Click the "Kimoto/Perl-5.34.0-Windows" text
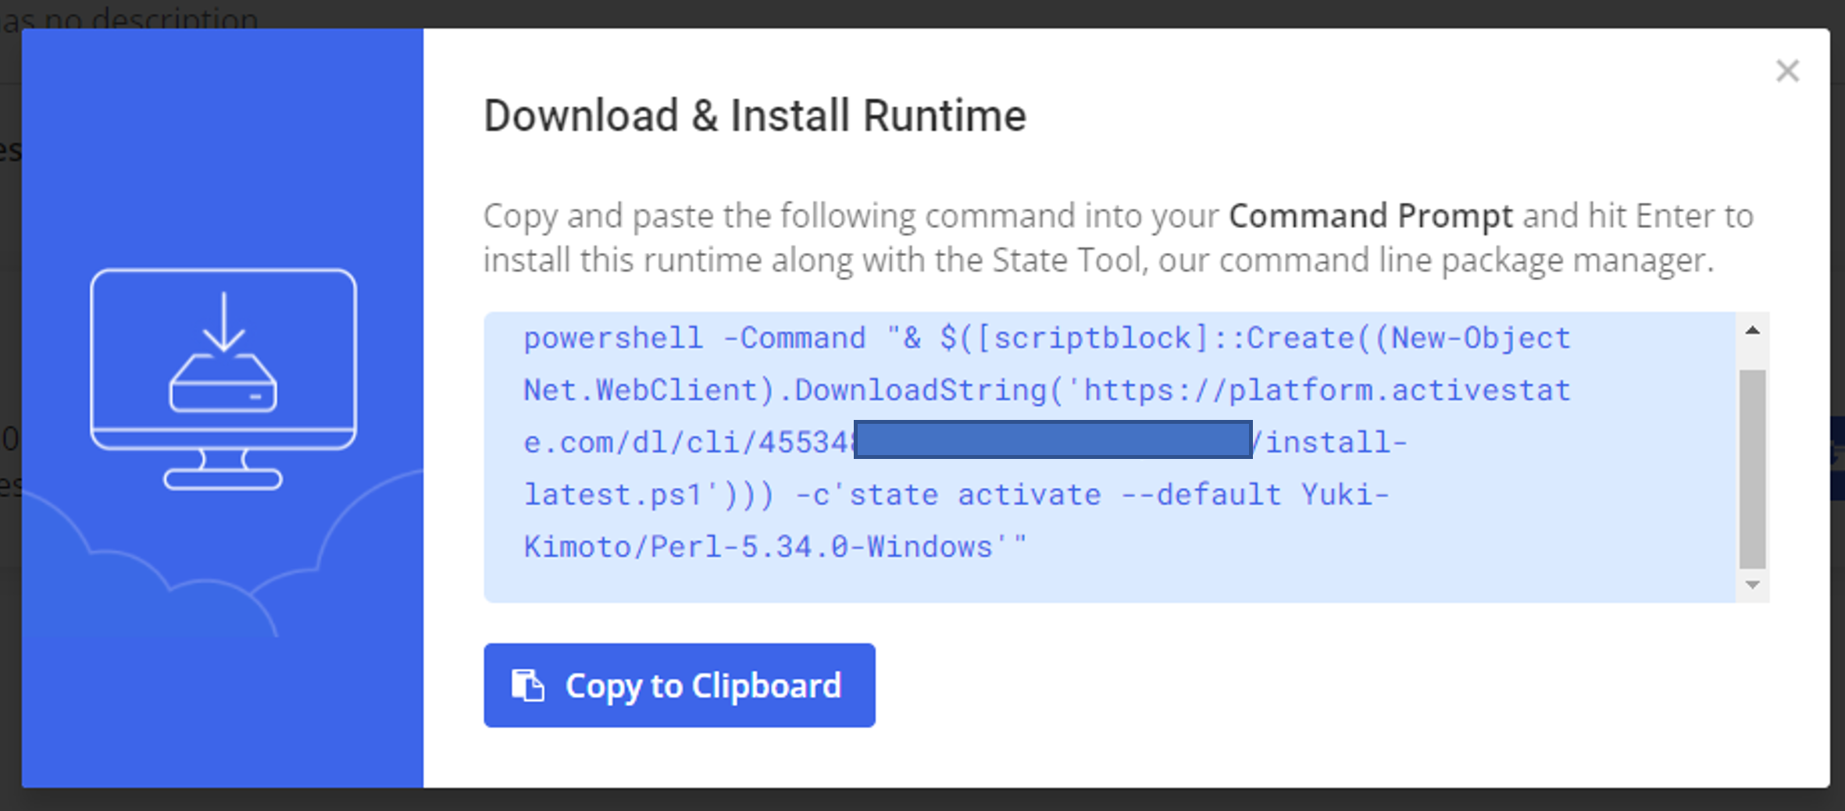The width and height of the screenshot is (1845, 811). tap(758, 547)
